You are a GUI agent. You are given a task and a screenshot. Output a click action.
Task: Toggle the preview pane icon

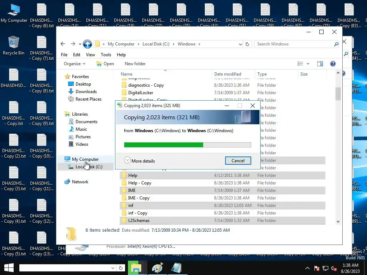[x=320, y=64]
